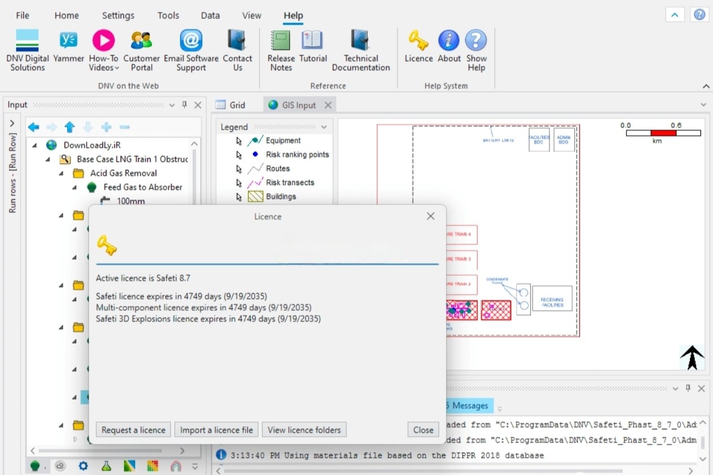Select the green Models tab icon at bottom

[36, 465]
